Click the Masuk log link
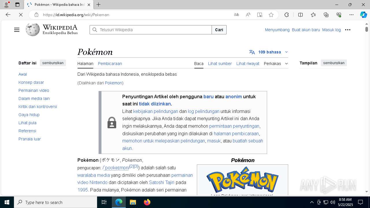The image size is (370, 208). click(332, 30)
